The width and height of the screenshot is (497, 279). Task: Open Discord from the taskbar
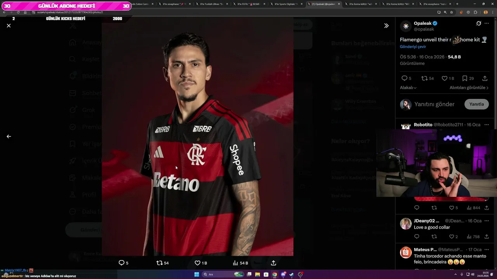click(283, 274)
